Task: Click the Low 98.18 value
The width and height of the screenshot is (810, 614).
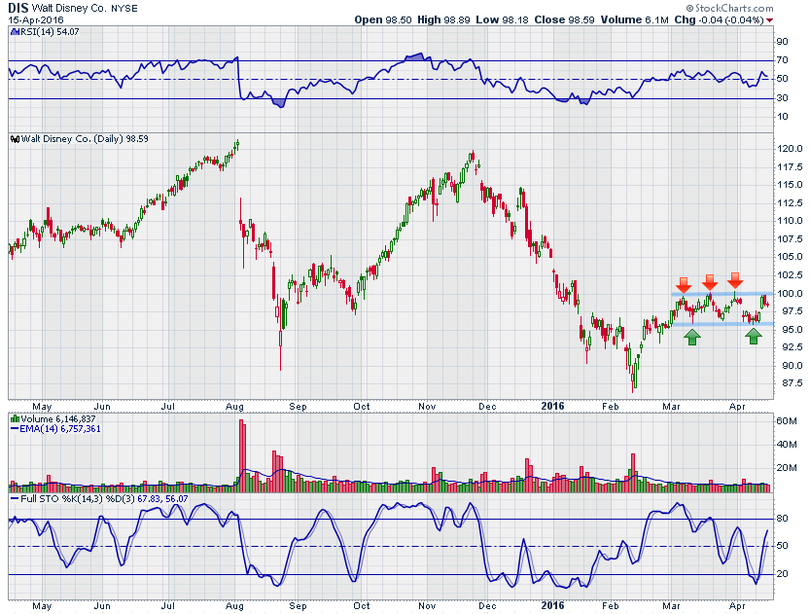Action: point(502,19)
